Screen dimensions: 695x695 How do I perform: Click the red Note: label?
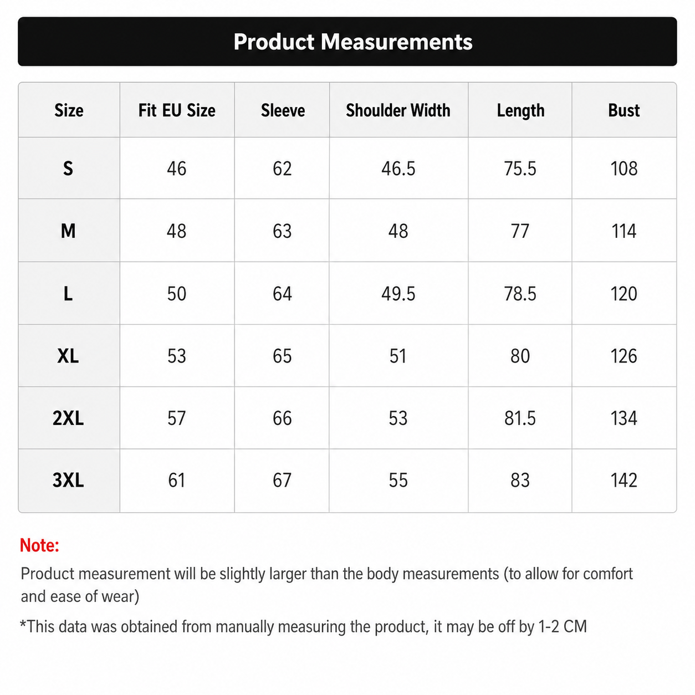pos(39,545)
